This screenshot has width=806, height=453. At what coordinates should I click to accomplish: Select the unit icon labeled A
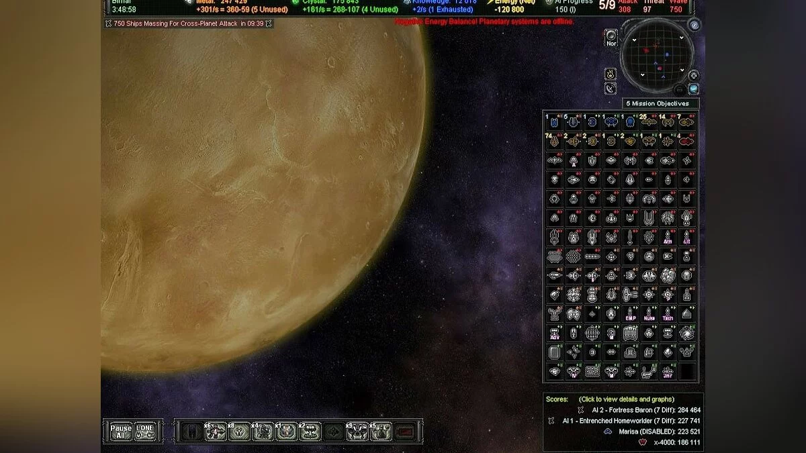[x=573, y=160]
